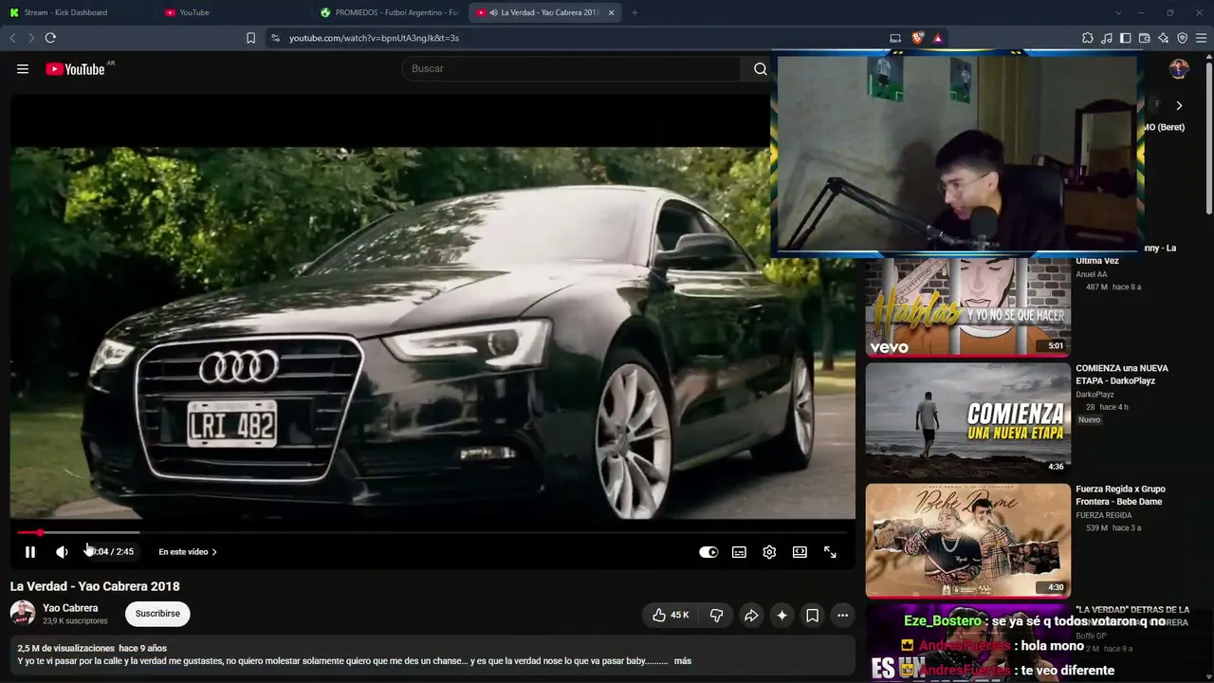This screenshot has height=683, width=1214.
Task: Pause the video playback
Action: pyautogui.click(x=30, y=552)
